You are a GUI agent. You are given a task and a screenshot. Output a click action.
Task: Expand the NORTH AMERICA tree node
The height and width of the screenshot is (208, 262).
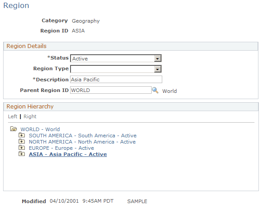pos(22,141)
